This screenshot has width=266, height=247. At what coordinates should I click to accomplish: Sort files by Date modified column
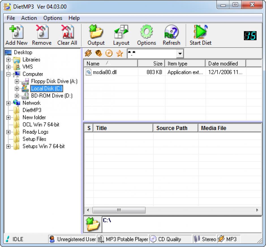226,63
